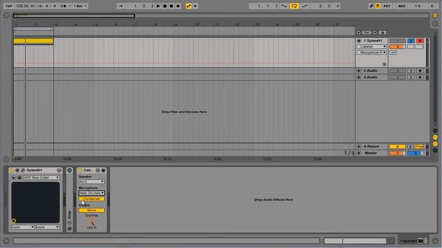The width and height of the screenshot is (442, 248).
Task: Click the pan field C of Sylenth1
Action: point(415,47)
